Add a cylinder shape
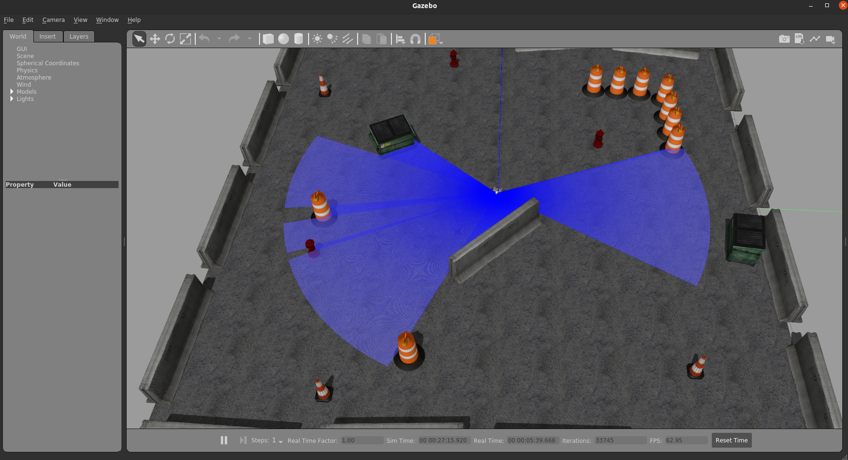 (x=299, y=39)
